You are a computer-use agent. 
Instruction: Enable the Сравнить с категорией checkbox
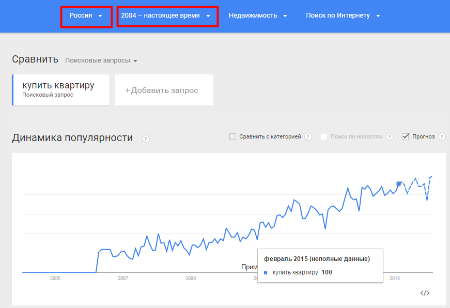pos(232,136)
